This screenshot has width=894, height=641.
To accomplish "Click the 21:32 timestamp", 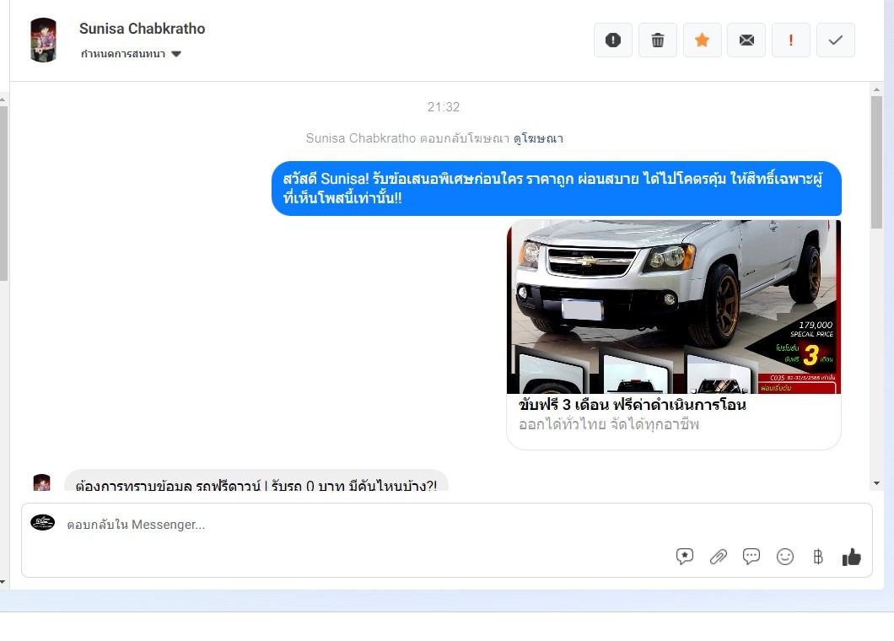I will point(444,106).
